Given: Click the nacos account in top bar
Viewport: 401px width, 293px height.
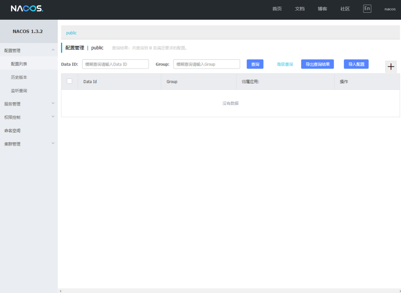Looking at the screenshot, I should coord(389,9).
